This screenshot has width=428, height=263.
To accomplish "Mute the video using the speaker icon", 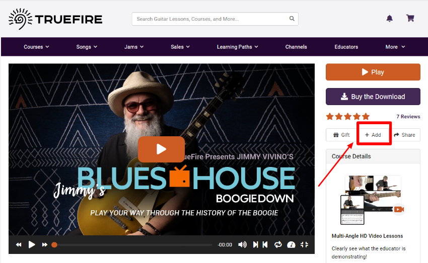I will (x=242, y=245).
